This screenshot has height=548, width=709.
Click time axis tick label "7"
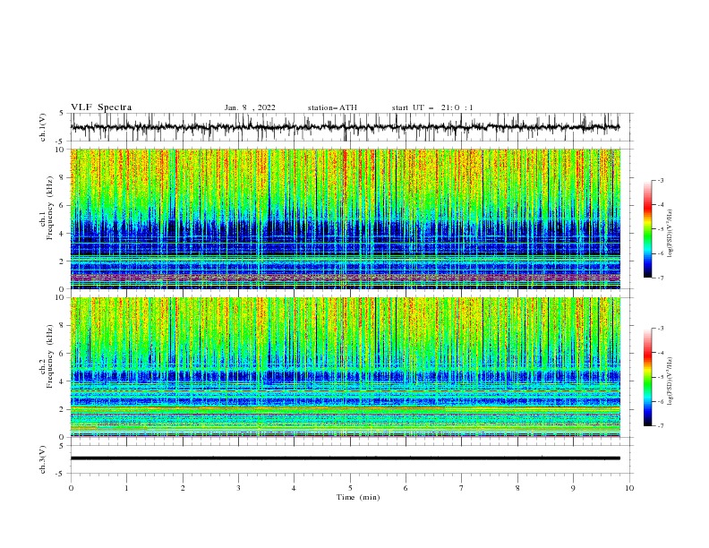pyautogui.click(x=461, y=488)
